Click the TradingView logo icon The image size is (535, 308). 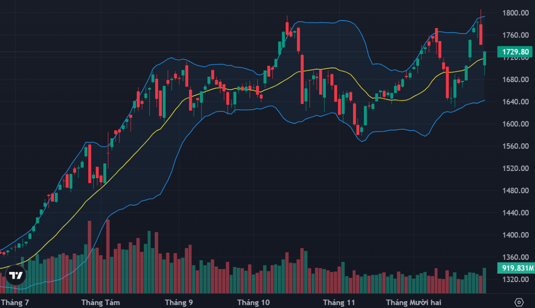[x=16, y=275]
